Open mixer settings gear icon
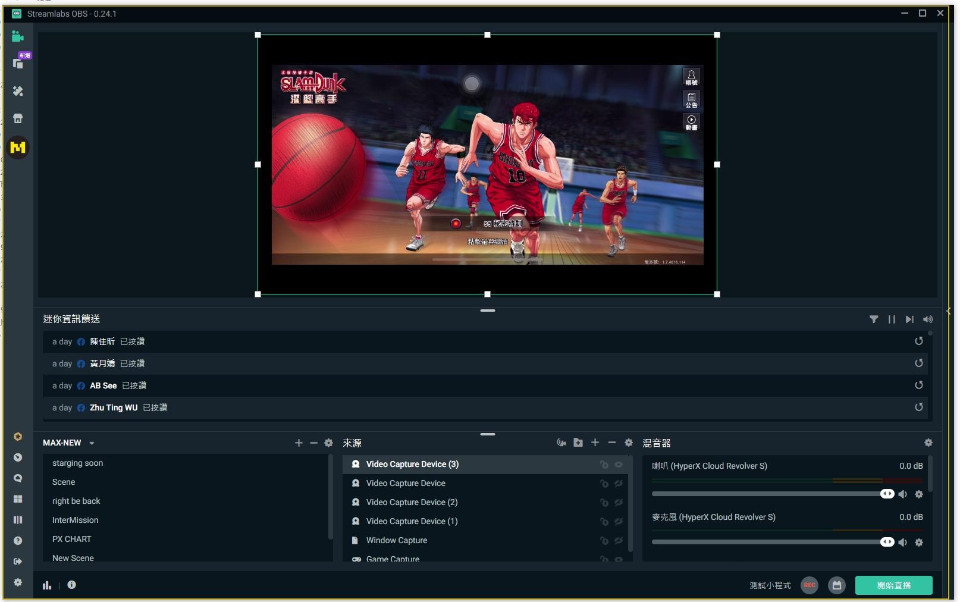 (928, 443)
